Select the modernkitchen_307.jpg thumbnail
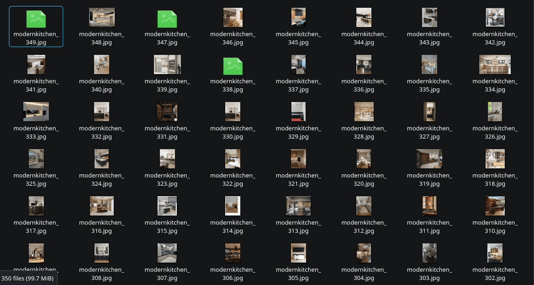This screenshot has height=285, width=534. 167,253
